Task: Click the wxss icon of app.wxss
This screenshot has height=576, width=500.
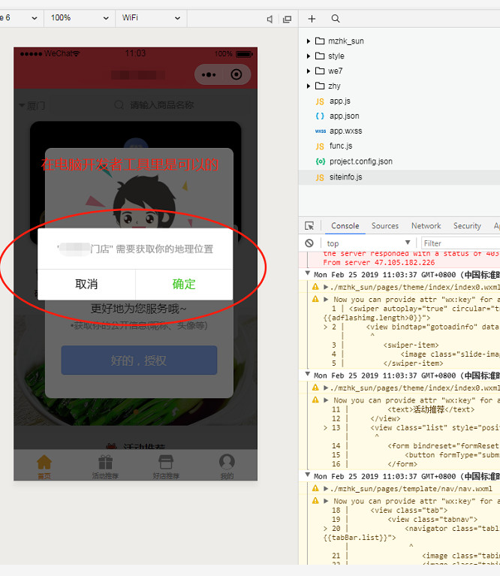Action: pos(320,131)
